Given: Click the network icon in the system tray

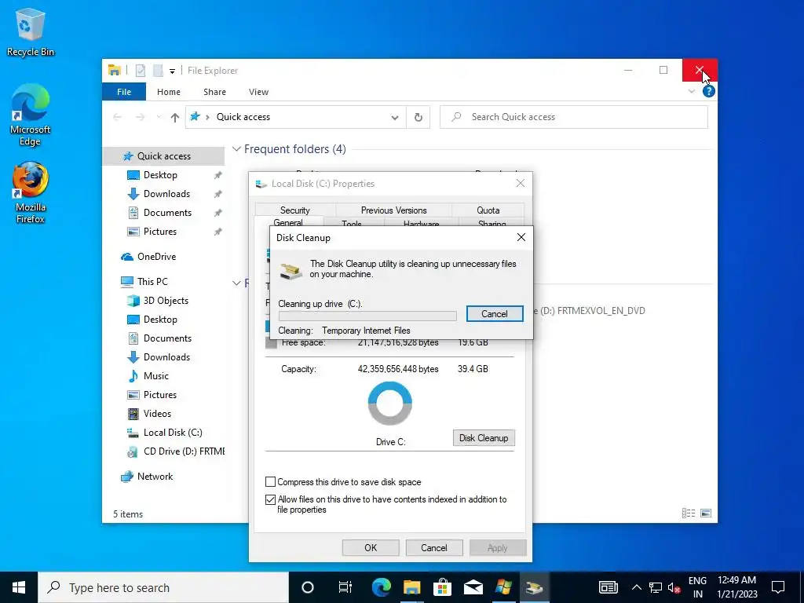Looking at the screenshot, I should click(x=656, y=587).
